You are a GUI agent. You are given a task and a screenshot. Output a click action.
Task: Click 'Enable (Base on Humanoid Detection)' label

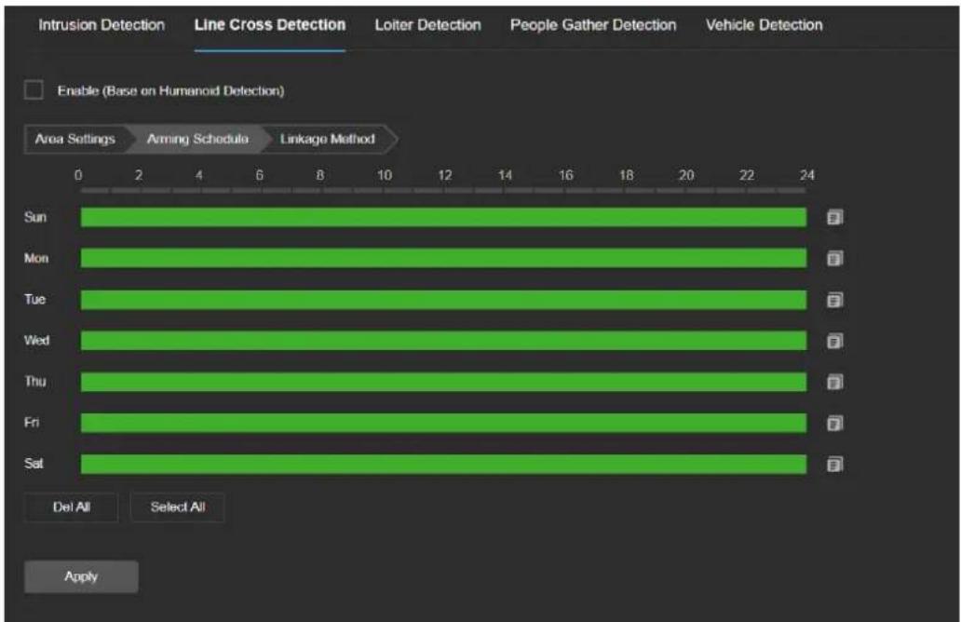coord(171,90)
